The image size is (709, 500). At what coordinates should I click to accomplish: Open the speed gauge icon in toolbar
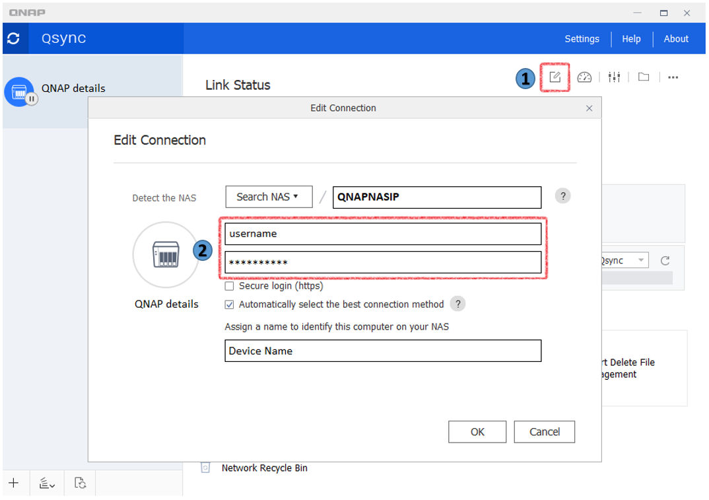(x=584, y=77)
